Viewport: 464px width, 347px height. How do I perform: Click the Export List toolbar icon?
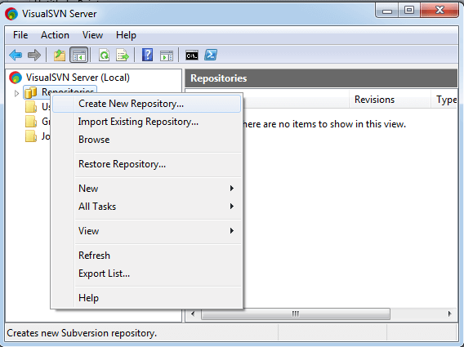[123, 55]
